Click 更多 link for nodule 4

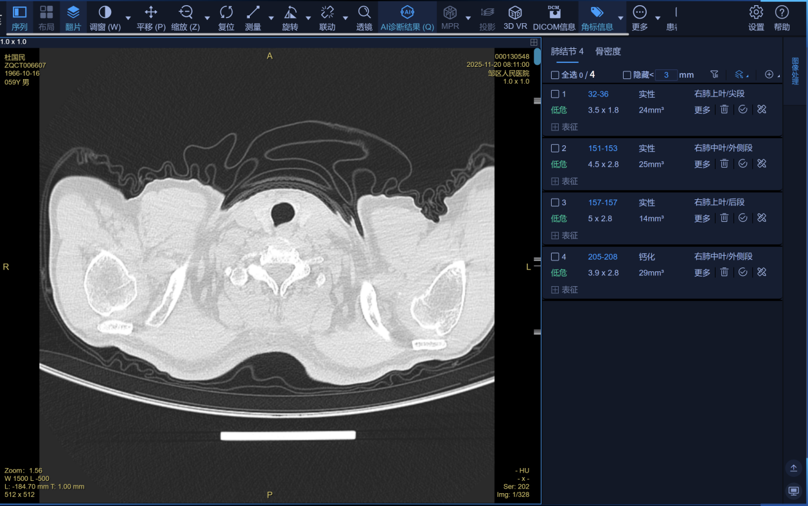coord(702,273)
